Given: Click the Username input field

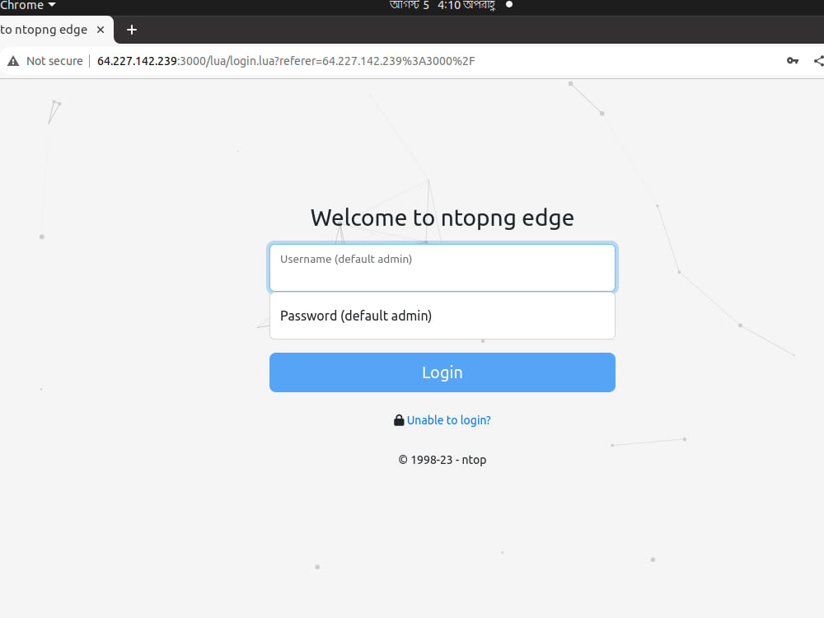Looking at the screenshot, I should pyautogui.click(x=442, y=268).
